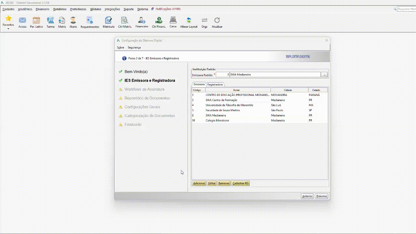Click the Alterar Layout icon
Viewport: 416px width, 234px height.
pyautogui.click(x=189, y=20)
